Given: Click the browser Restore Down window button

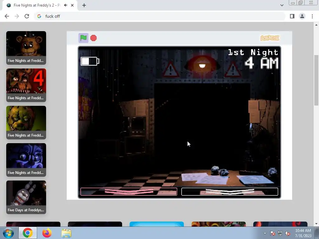Looking at the screenshot, I should click(301, 2).
